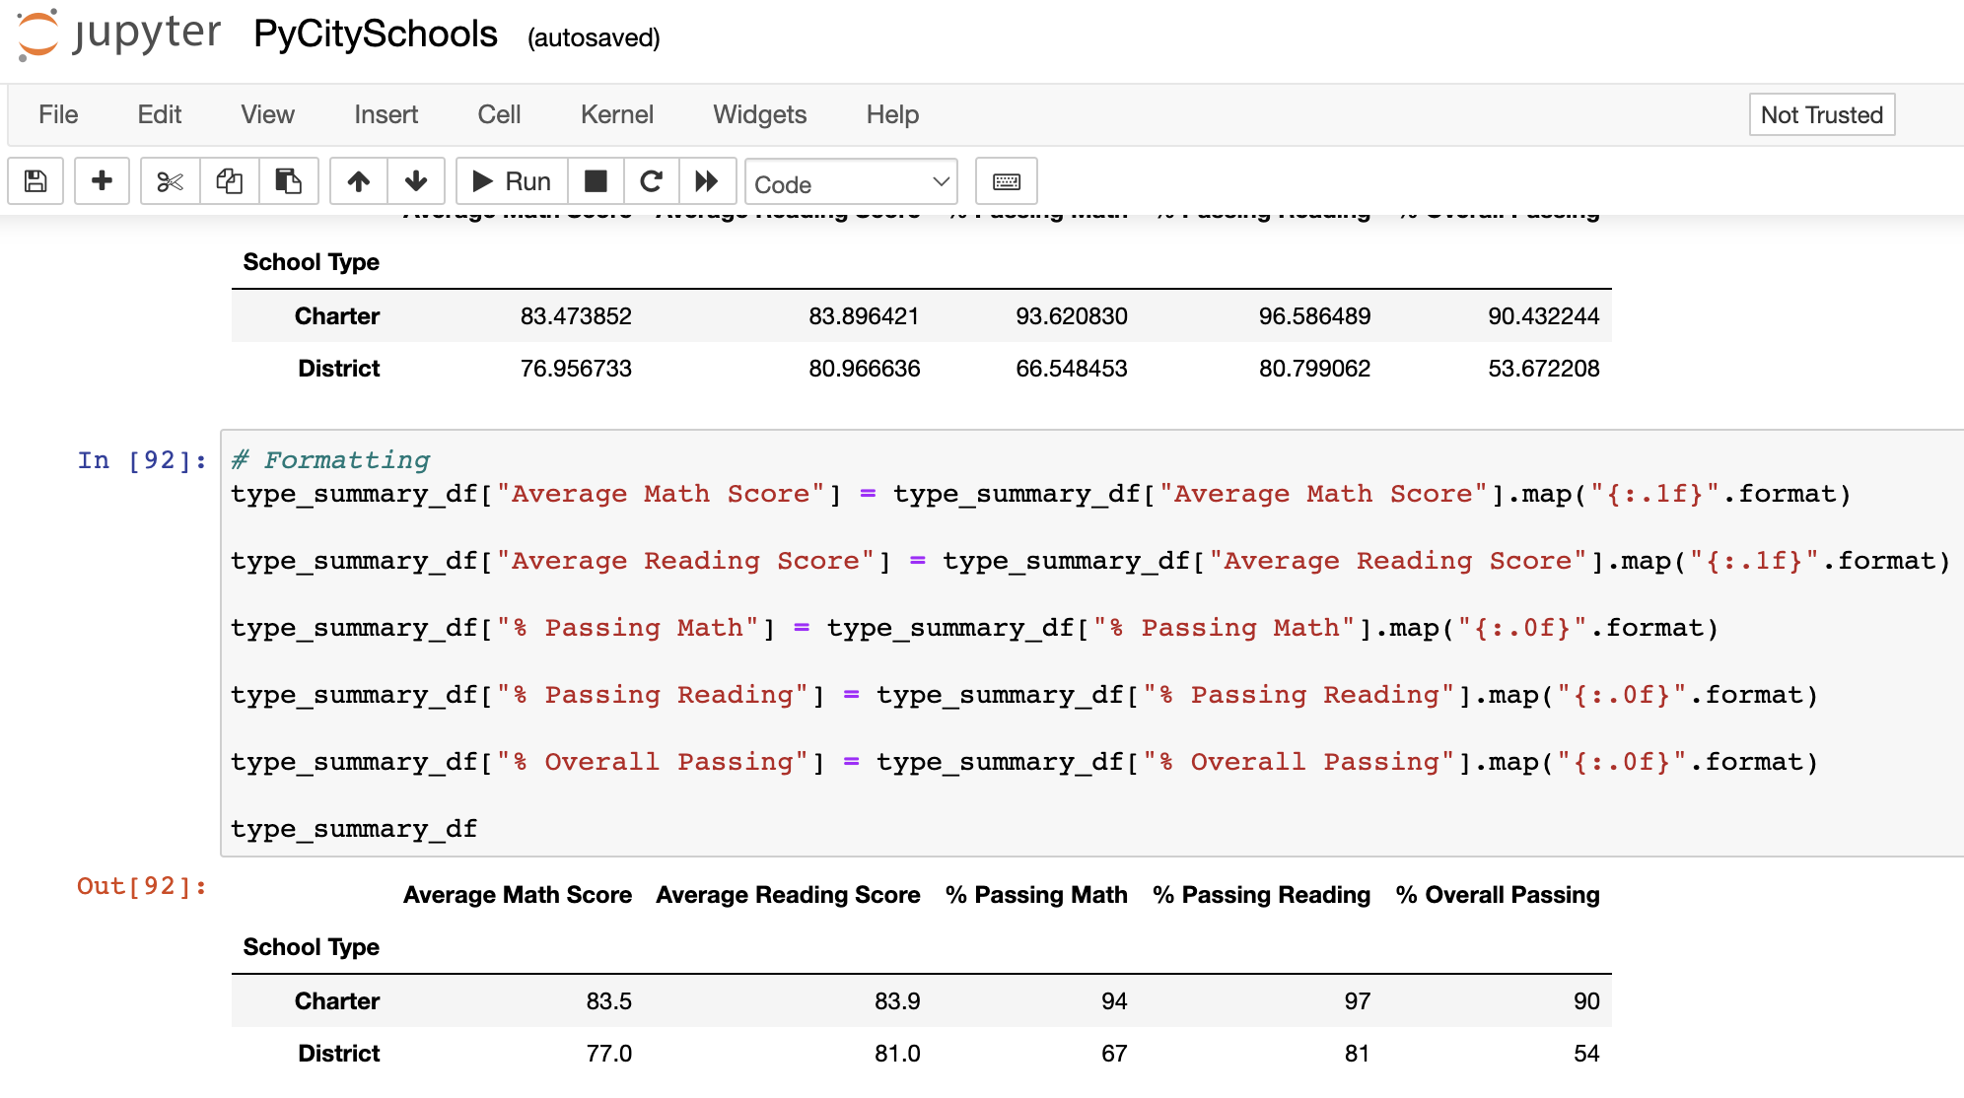Viewport: 1964px width, 1098px height.
Task: Restart the kernel
Action: (x=651, y=181)
